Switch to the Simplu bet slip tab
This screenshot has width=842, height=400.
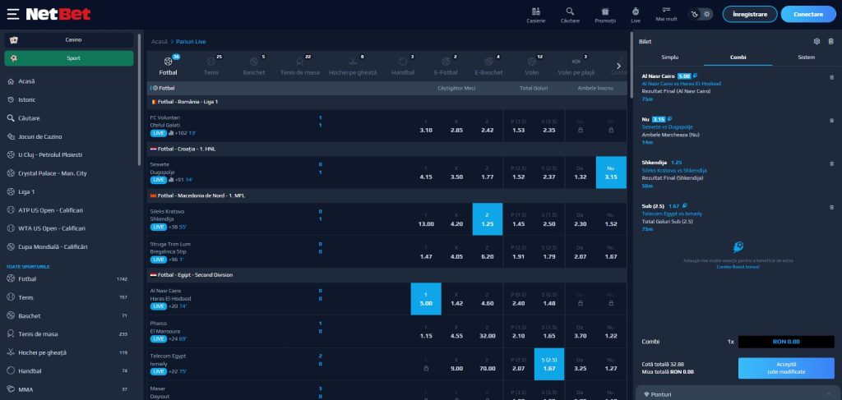point(669,57)
